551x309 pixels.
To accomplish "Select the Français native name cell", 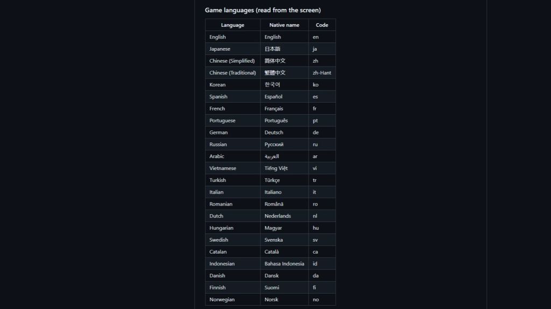I will (284, 108).
